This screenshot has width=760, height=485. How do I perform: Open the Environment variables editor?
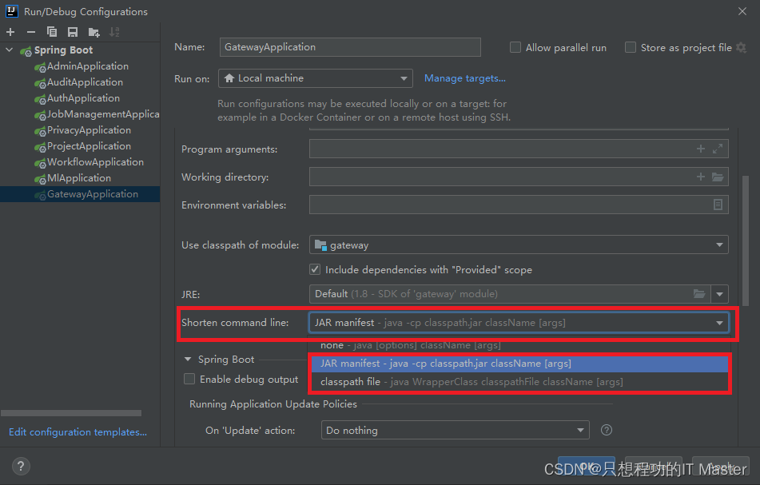pos(718,205)
